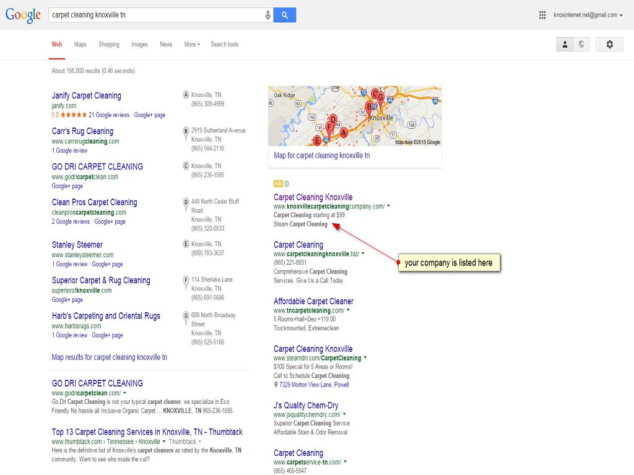Activate voice search microphone icon
Image resolution: width=634 pixels, height=475 pixels.
[x=267, y=15]
